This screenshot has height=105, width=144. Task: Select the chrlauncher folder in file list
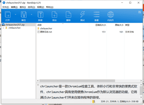[46, 29]
